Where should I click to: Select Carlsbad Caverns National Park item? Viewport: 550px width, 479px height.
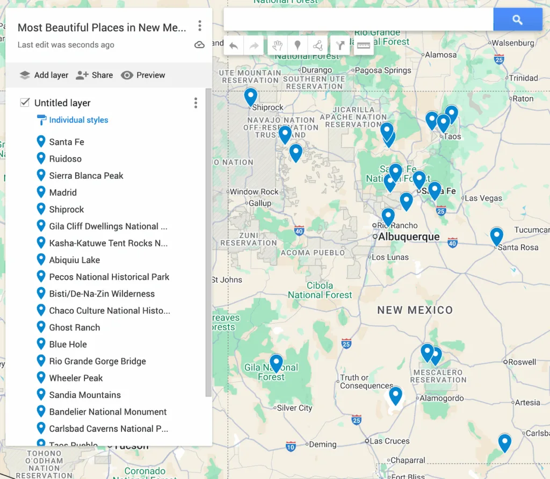click(108, 428)
